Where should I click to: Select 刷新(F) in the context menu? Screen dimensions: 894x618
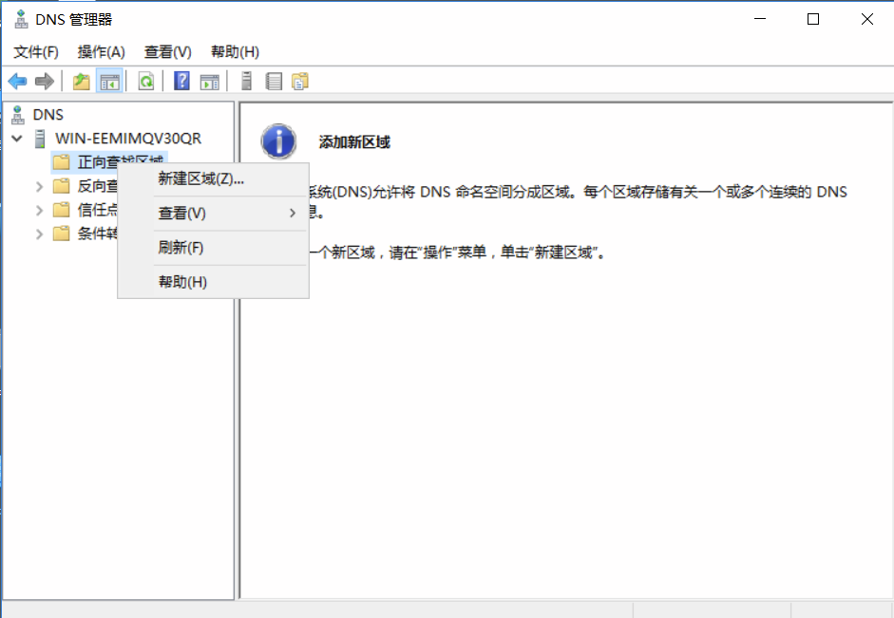[213, 248]
